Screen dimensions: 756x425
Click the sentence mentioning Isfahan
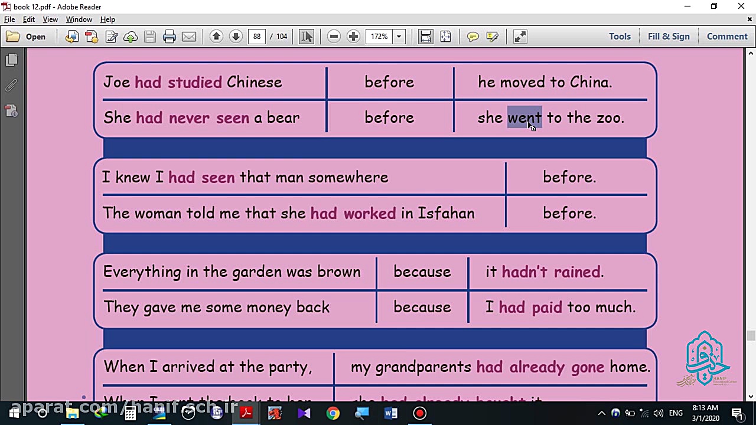pyautogui.click(x=289, y=213)
